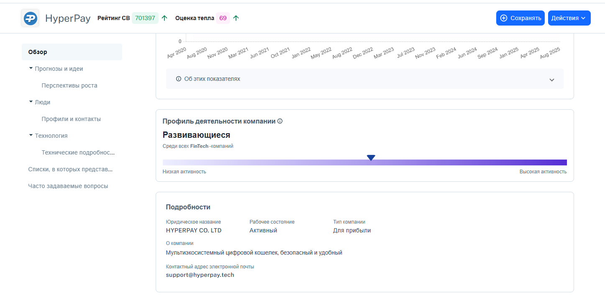This screenshot has height=299, width=605.
Task: Click the FinTech text under Развивающиеся
Action: tap(199, 146)
